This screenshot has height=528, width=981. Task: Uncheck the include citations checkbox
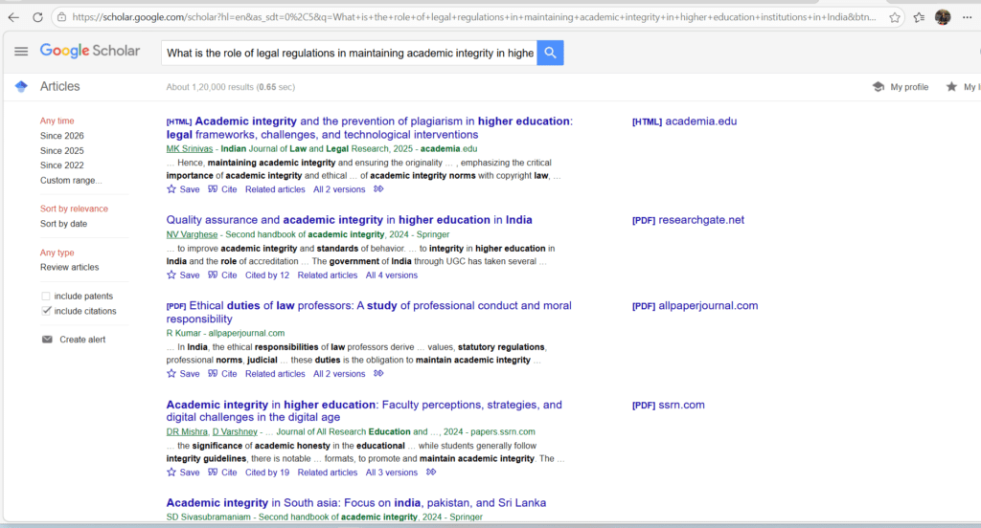coord(46,311)
